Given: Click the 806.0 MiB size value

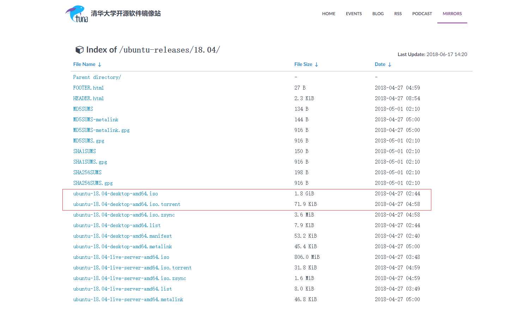Looking at the screenshot, I should tap(307, 257).
